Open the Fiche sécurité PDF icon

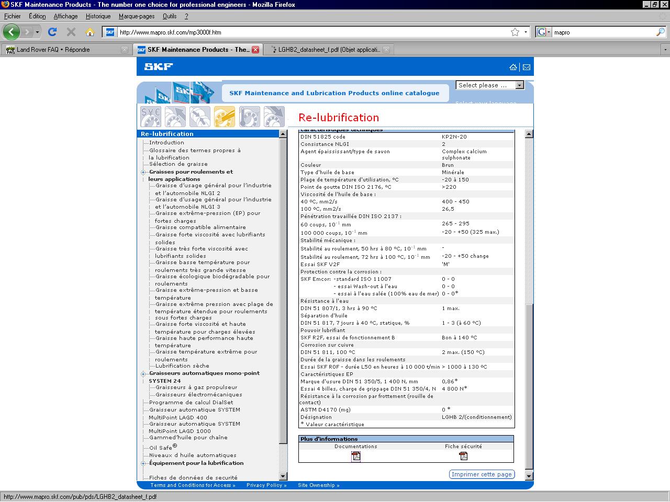click(x=463, y=456)
